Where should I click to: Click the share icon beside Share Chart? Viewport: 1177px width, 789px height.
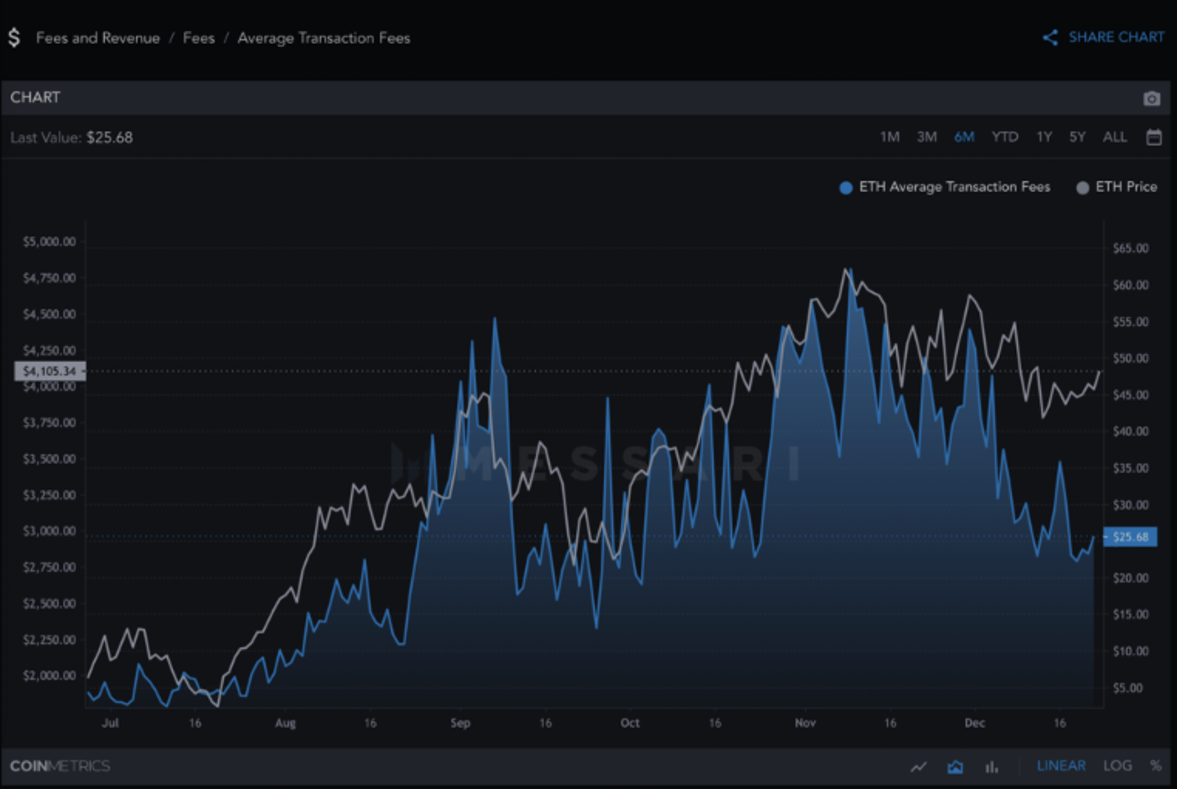pos(1050,38)
